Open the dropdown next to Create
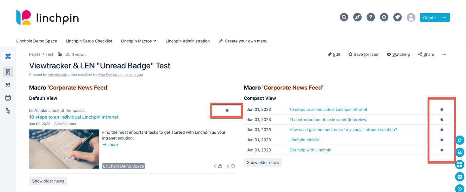The image size is (466, 192). click(445, 17)
